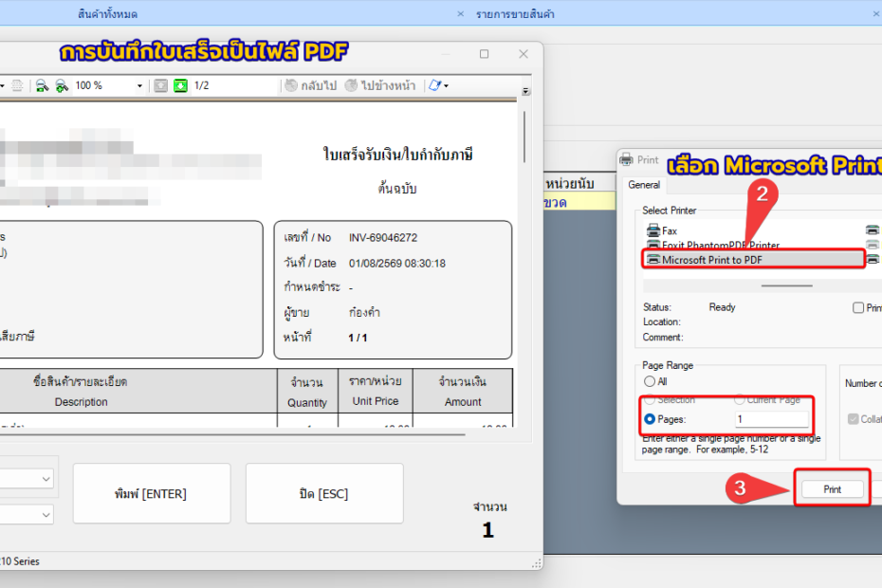Viewport: 882px width, 588px height.
Task: Close the receipt preview window
Action: point(524,54)
